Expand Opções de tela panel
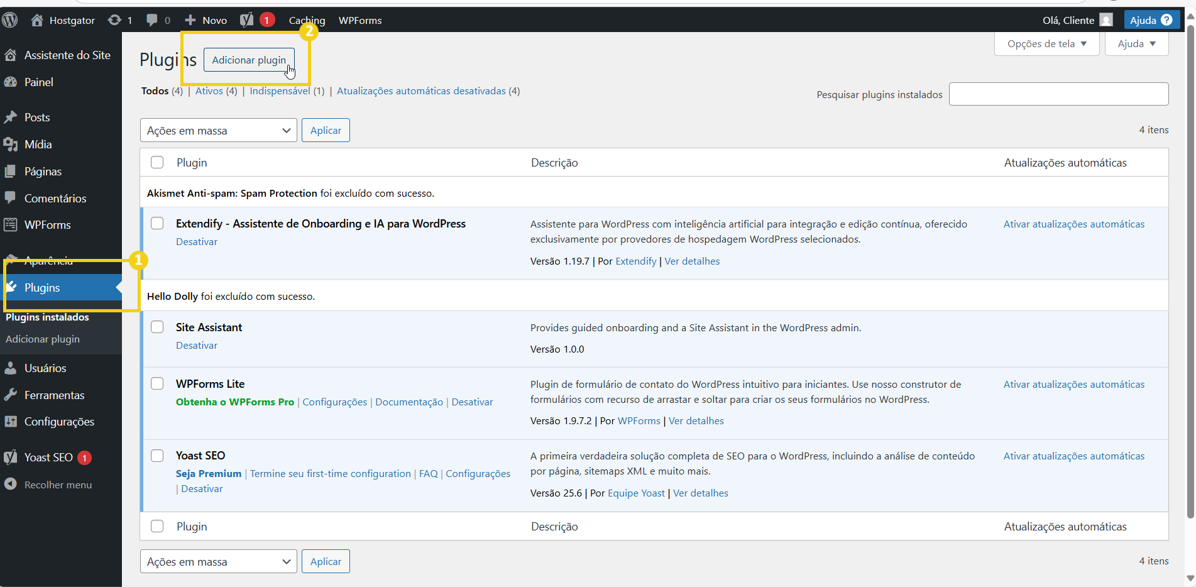Viewport: 1196px width, 587px height. click(x=1046, y=43)
